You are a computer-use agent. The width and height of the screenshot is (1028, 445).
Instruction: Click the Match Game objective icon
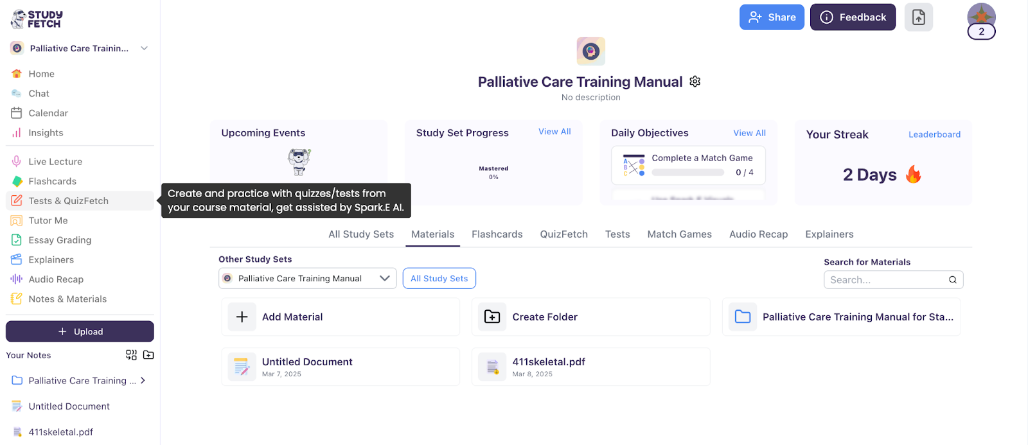pyautogui.click(x=634, y=166)
